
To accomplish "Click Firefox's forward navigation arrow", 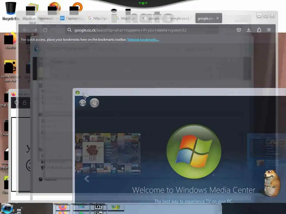I will coord(35,30).
